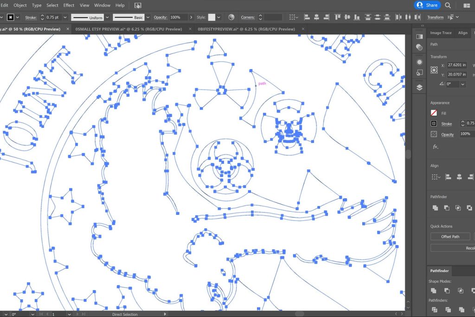Click the Share button

point(427,5)
